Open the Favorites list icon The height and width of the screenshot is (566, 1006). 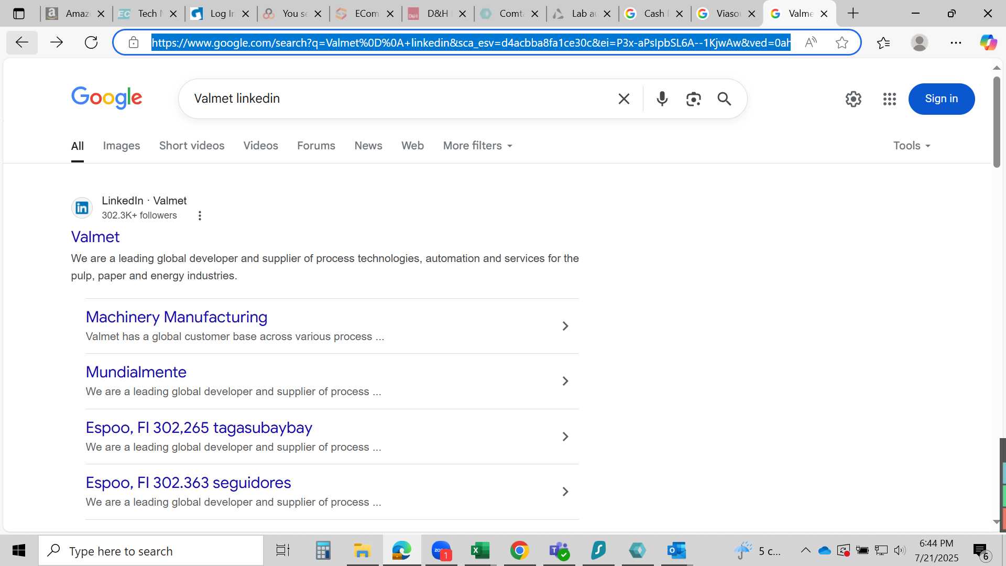[883, 42]
